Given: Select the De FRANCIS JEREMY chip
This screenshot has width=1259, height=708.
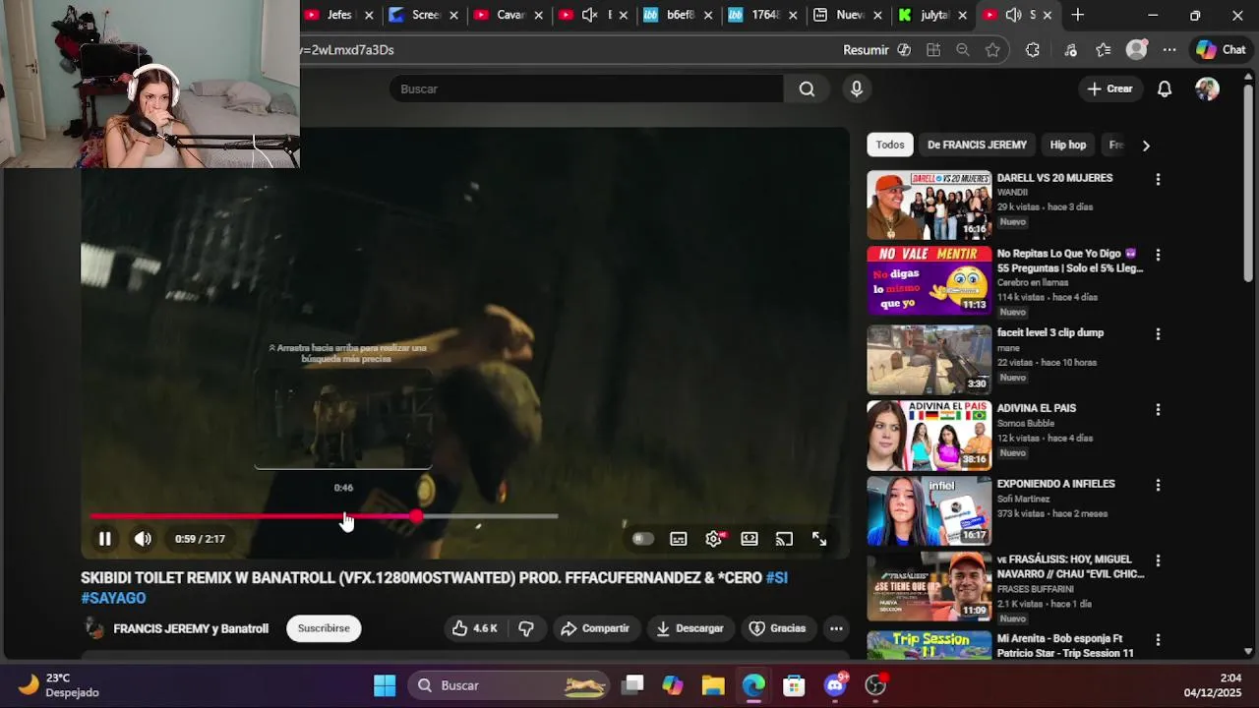Looking at the screenshot, I should (x=977, y=145).
